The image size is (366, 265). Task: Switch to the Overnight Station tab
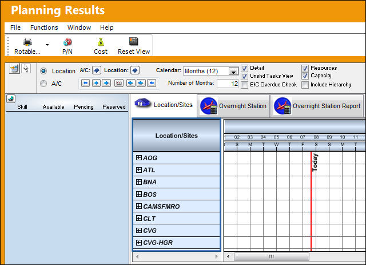234,106
